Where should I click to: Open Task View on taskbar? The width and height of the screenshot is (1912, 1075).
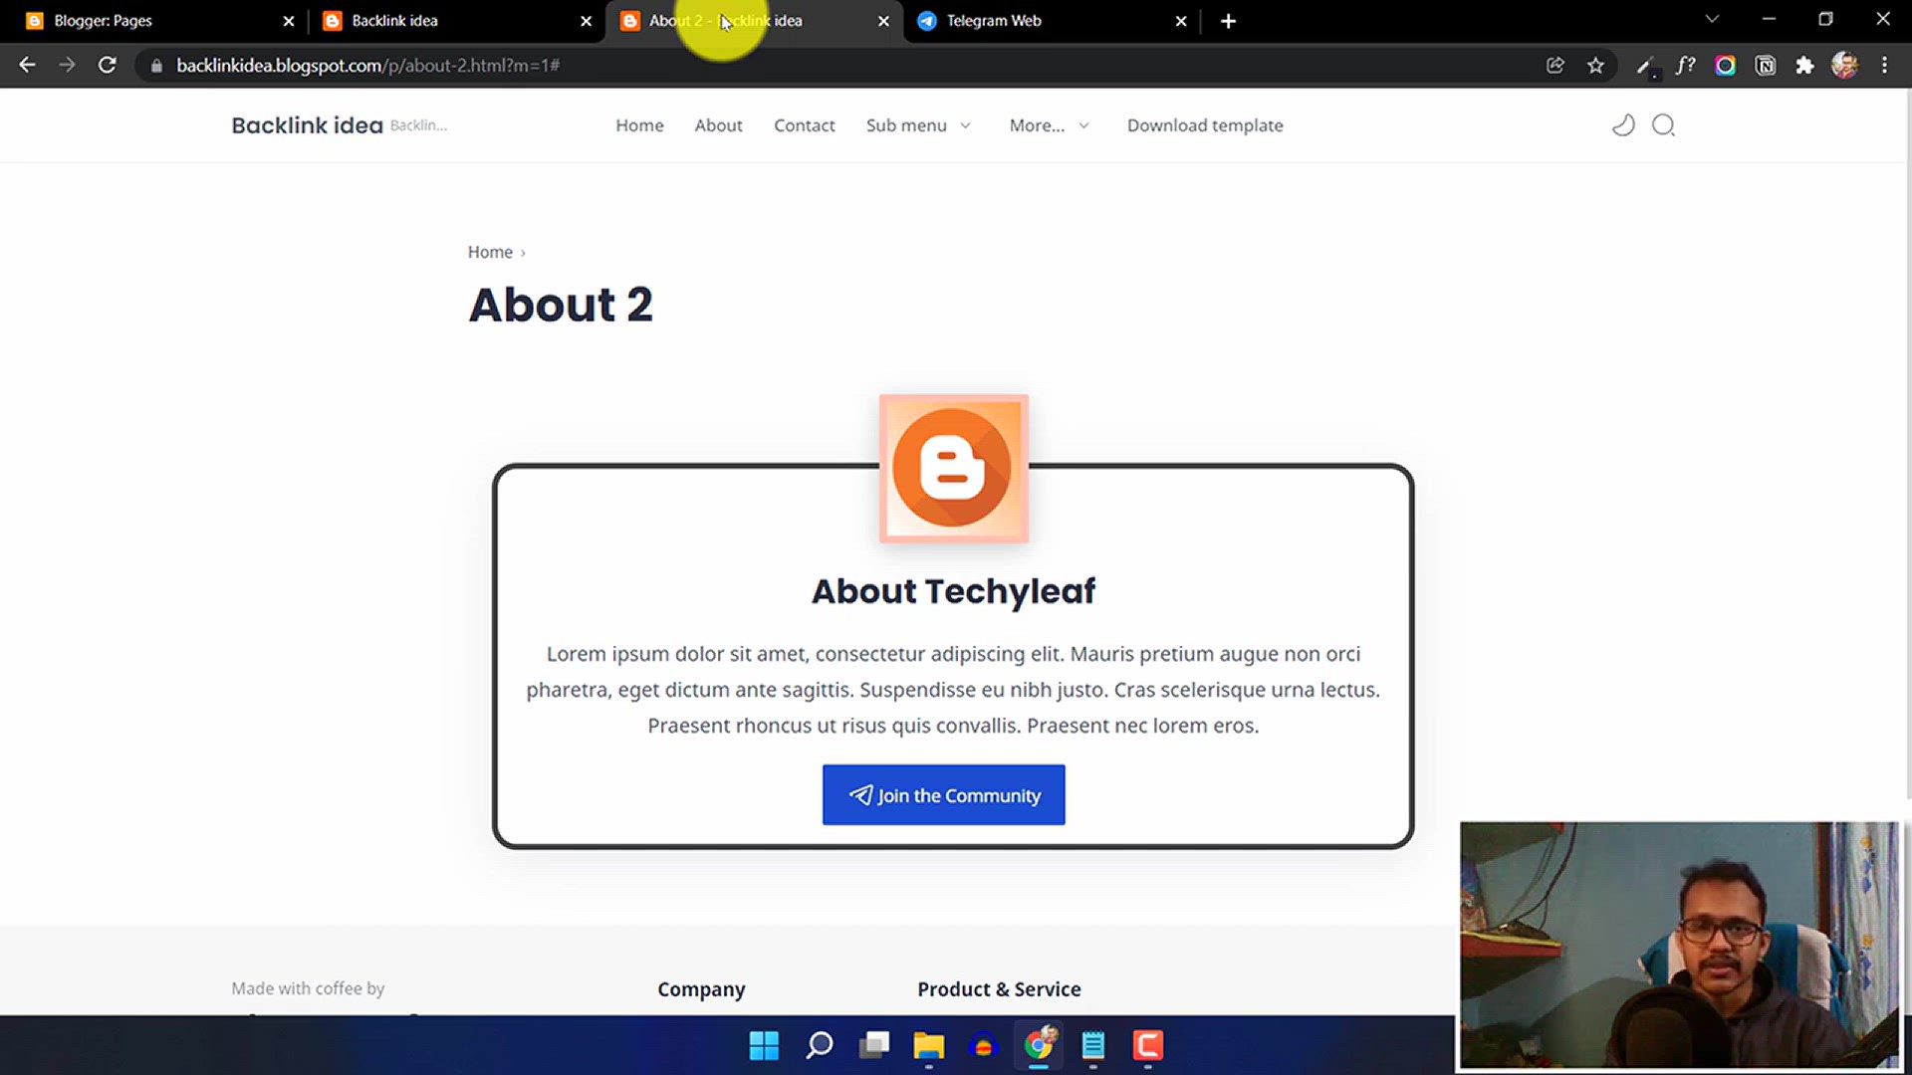(x=874, y=1045)
